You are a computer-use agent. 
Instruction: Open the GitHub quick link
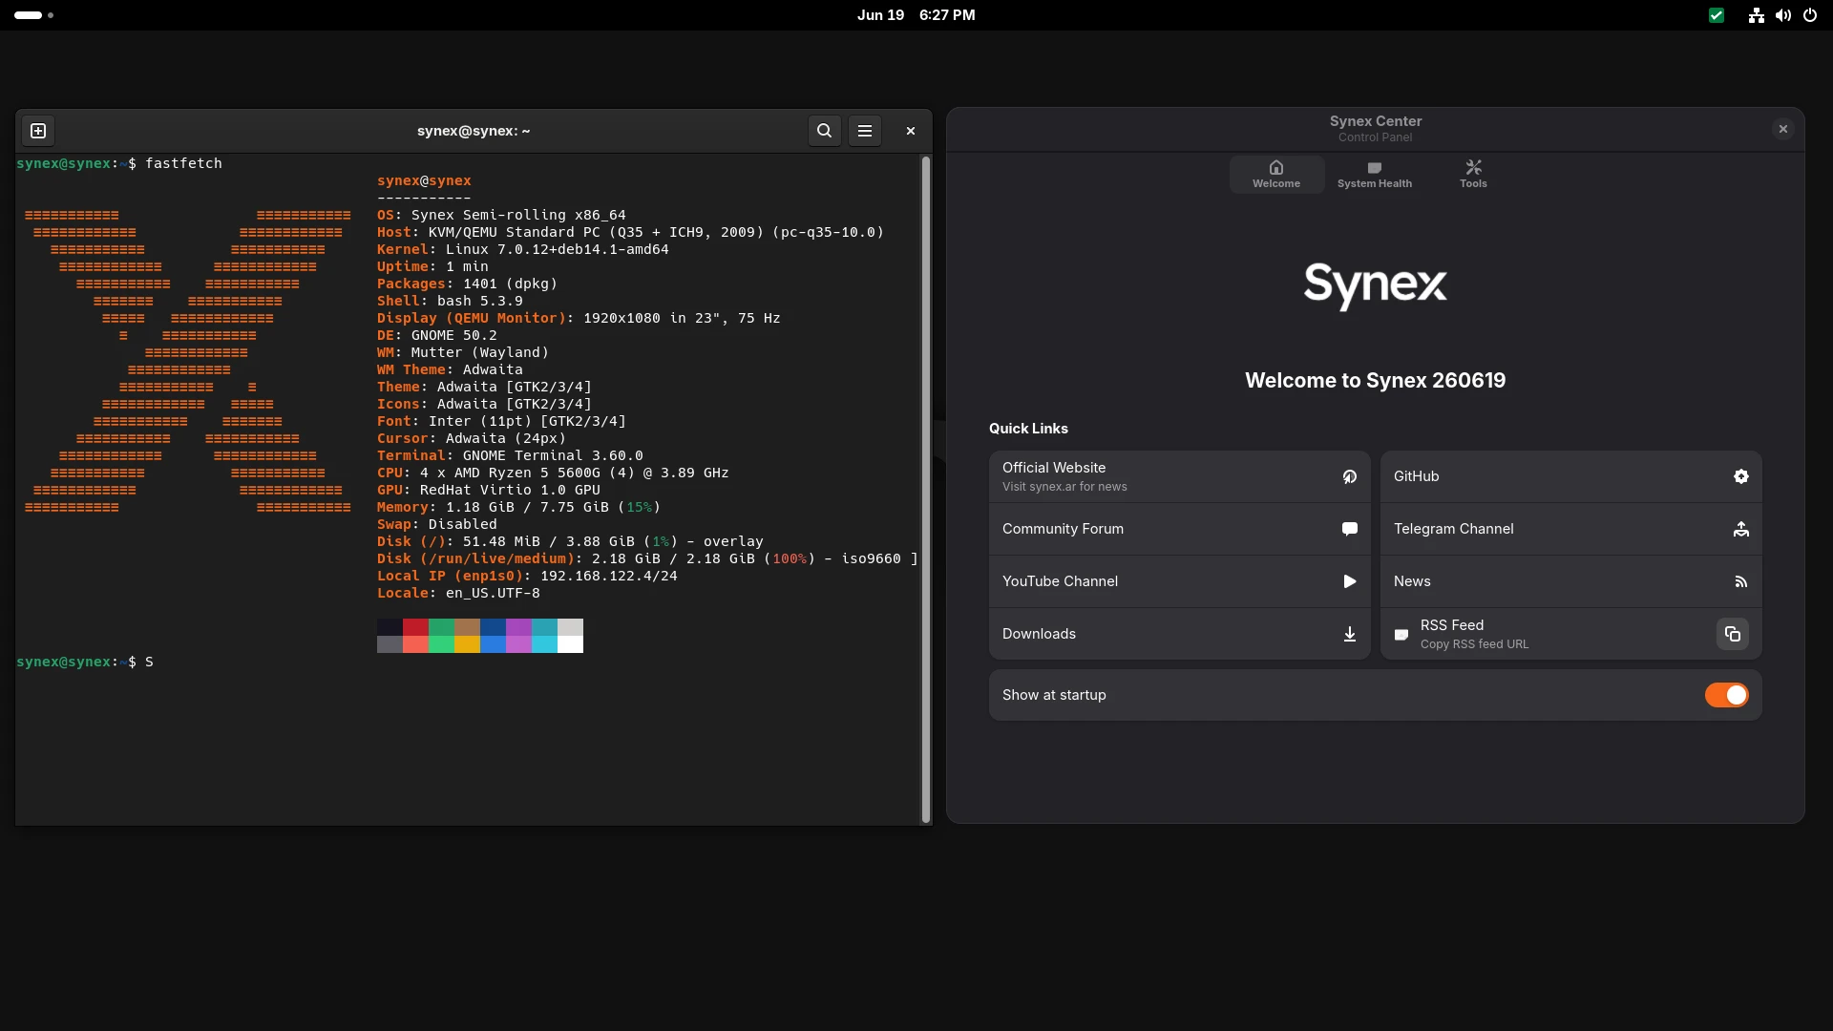[1570, 476]
